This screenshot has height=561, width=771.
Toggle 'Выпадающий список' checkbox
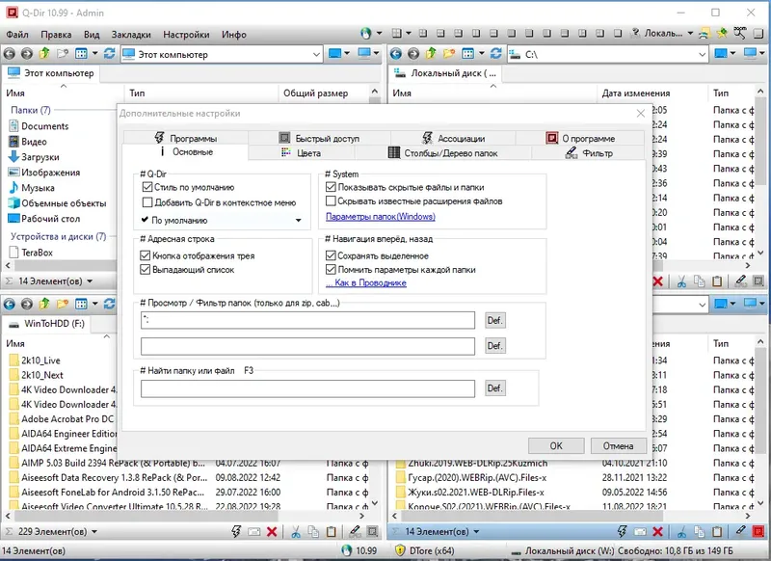[x=146, y=269]
